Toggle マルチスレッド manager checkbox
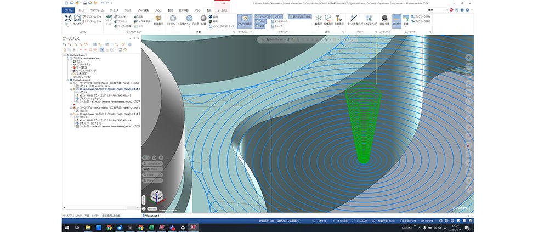Screen dimensions: 544x232 click(279, 21)
